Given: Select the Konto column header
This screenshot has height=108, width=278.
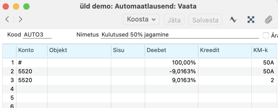Looking at the screenshot, I should [x=32, y=50].
